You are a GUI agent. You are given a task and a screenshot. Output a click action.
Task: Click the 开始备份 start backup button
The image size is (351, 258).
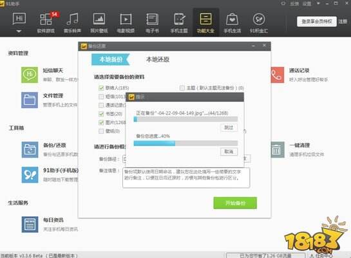pos(235,203)
